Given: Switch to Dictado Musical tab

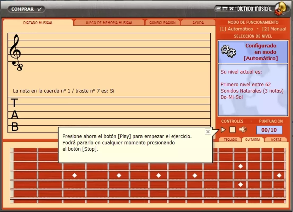Looking at the screenshot, I should click(38, 23).
